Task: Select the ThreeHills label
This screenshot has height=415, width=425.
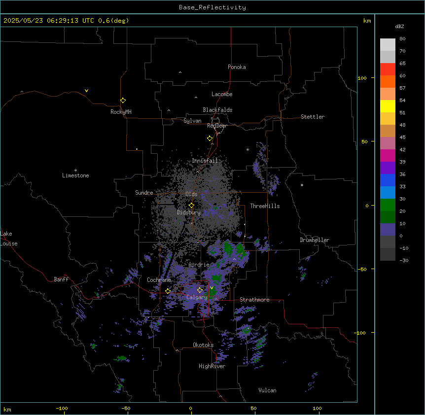Action: pos(265,206)
